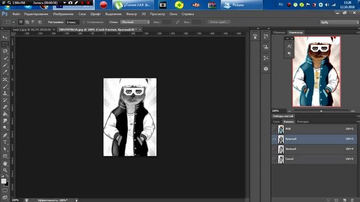Click the background color swatch

[7, 184]
